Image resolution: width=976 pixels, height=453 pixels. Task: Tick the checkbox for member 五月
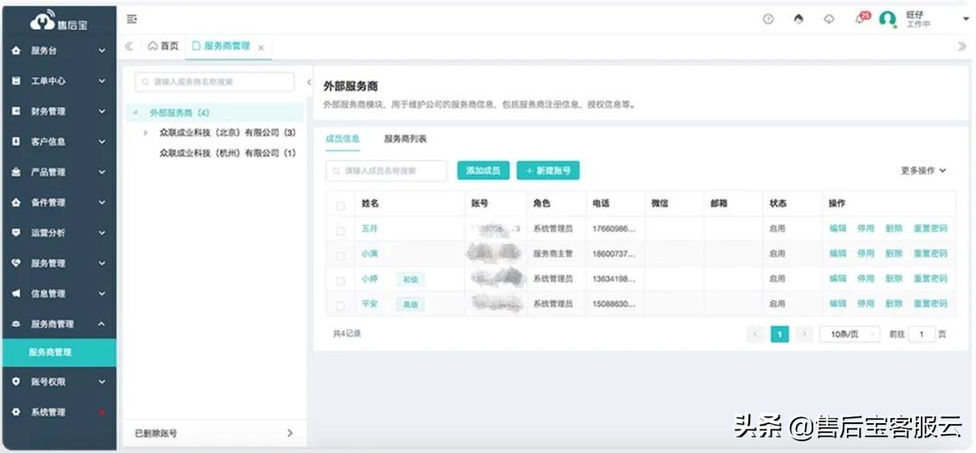[340, 231]
